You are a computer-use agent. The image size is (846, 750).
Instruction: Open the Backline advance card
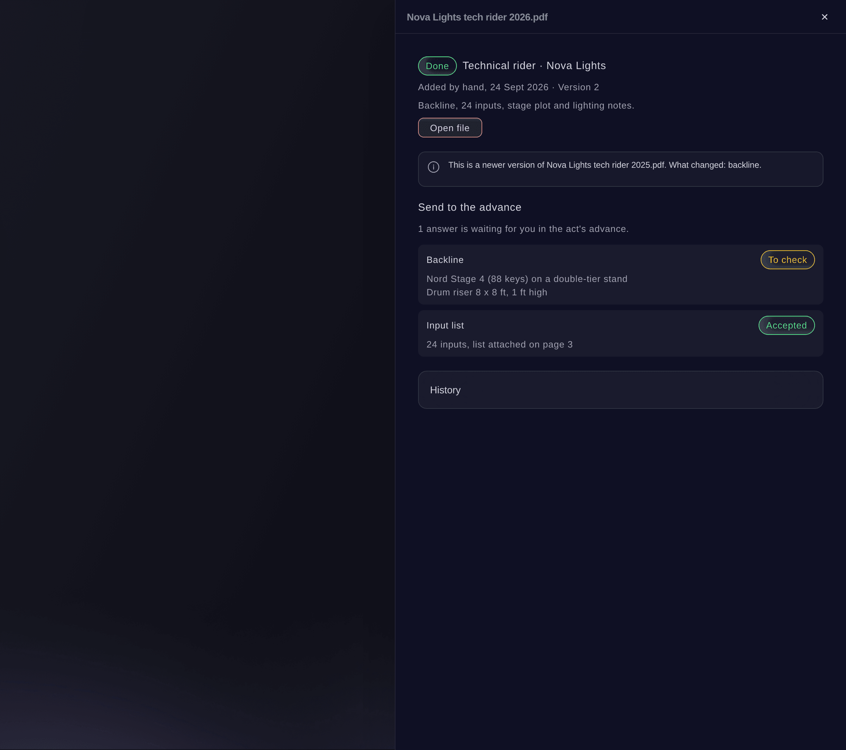620,275
